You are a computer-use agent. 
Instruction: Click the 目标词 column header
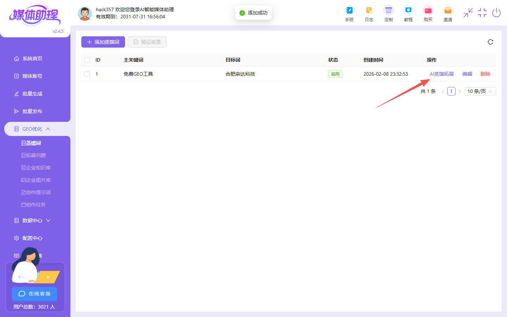(233, 60)
